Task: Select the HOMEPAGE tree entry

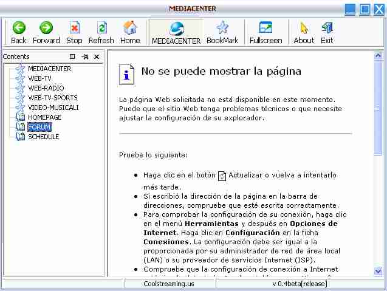Action: (x=43, y=117)
